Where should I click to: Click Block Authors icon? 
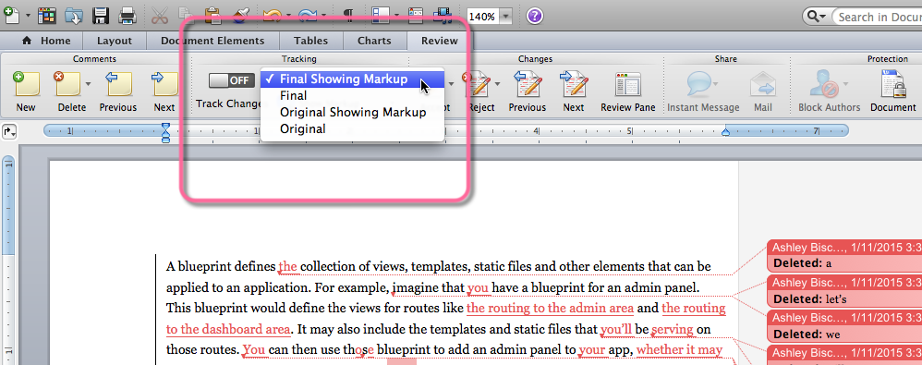pos(829,91)
